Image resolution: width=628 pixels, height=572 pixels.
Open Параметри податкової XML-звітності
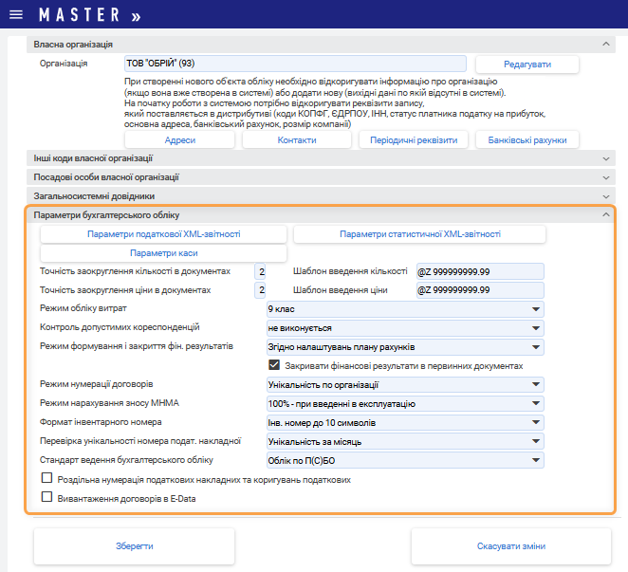click(x=163, y=234)
